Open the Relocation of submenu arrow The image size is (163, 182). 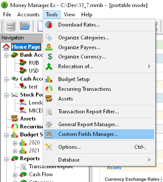pyautogui.click(x=149, y=66)
